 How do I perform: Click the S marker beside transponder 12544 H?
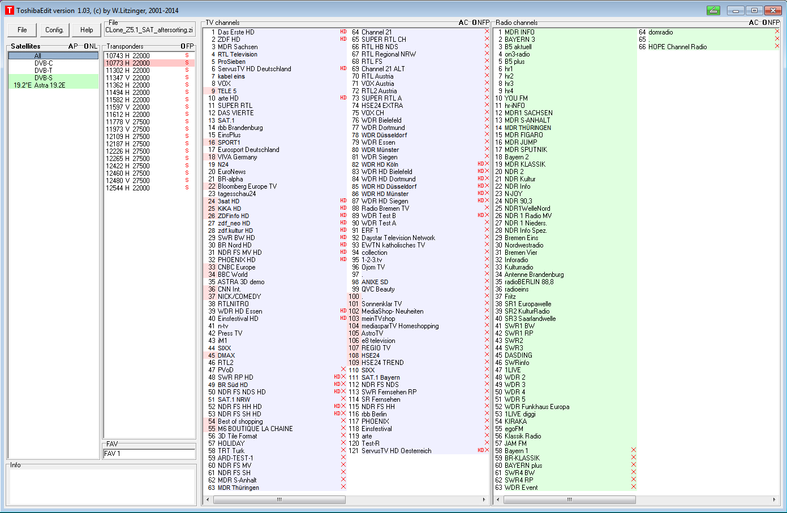point(187,188)
